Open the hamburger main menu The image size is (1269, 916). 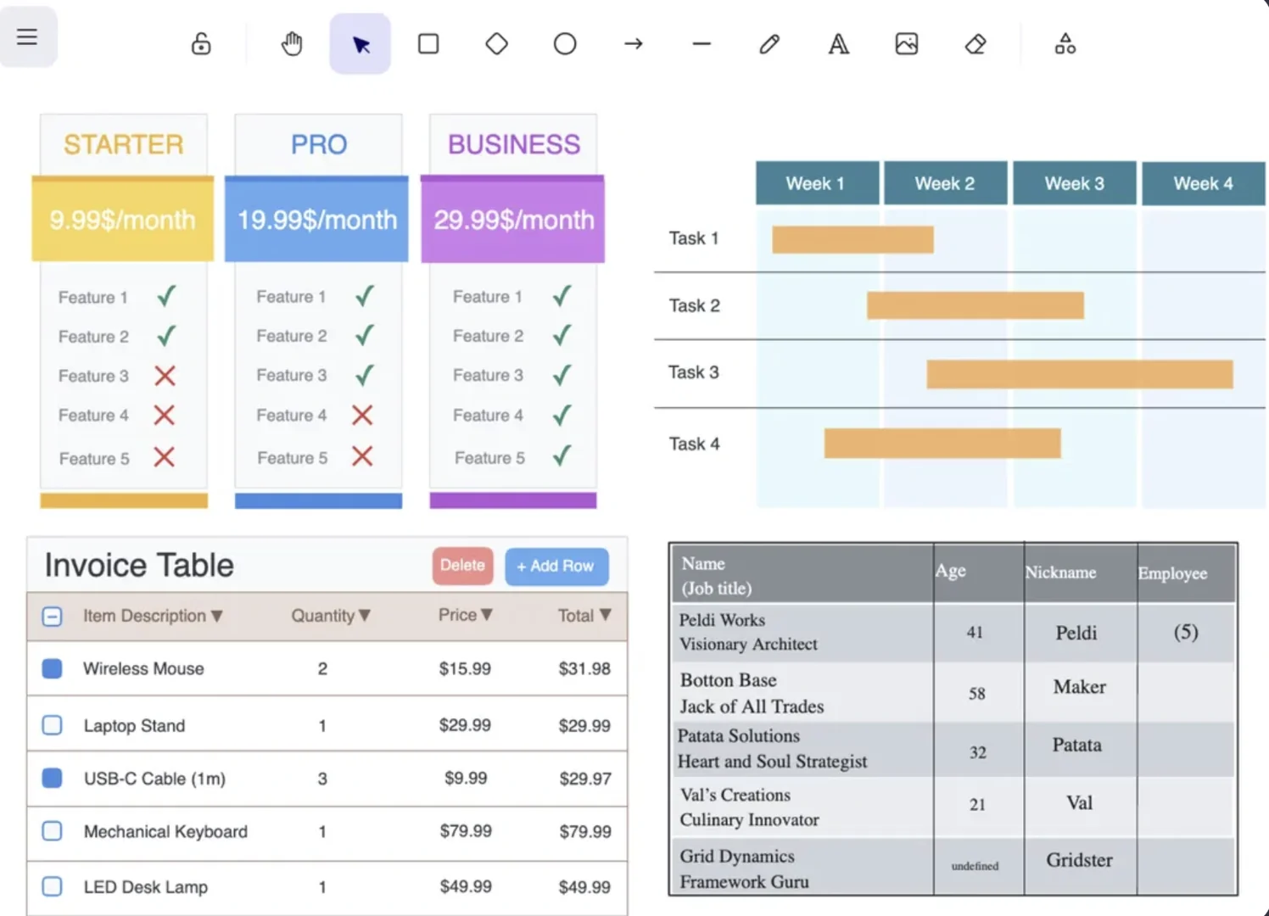tap(27, 36)
